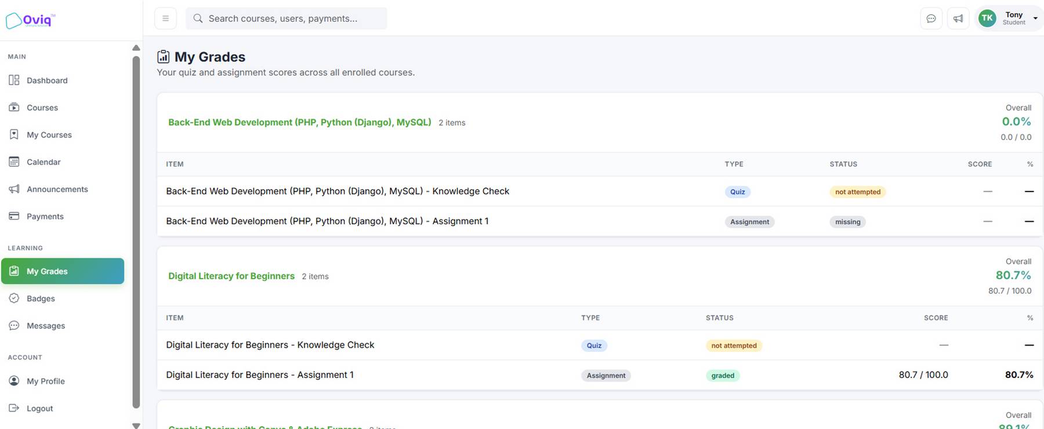Click "2 items" next to Digital Literacy
This screenshot has height=429, width=1044.
pos(315,277)
